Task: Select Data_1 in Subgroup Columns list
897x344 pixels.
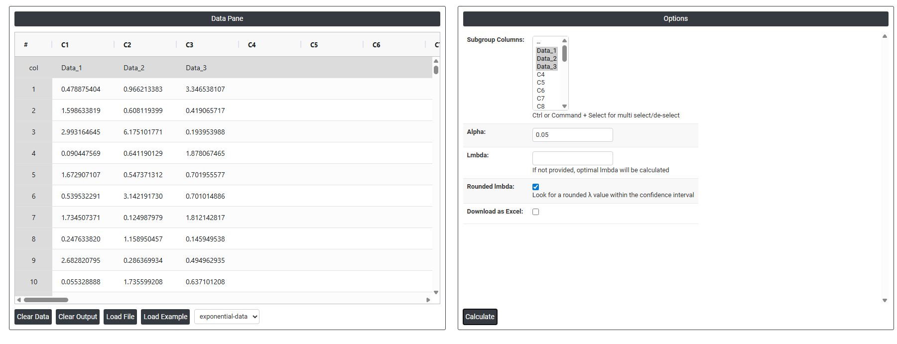Action: point(546,51)
